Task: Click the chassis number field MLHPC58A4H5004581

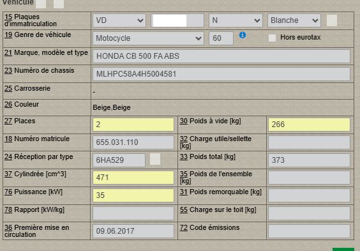Action: pyautogui.click(x=221, y=74)
